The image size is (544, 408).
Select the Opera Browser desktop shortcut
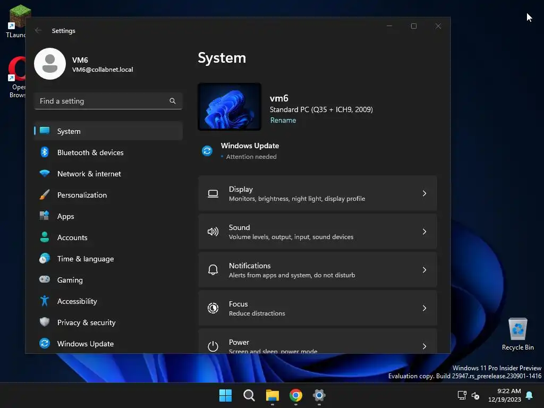[17, 77]
